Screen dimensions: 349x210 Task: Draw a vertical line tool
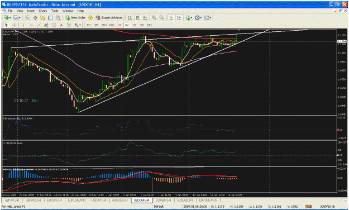(x=23, y=25)
